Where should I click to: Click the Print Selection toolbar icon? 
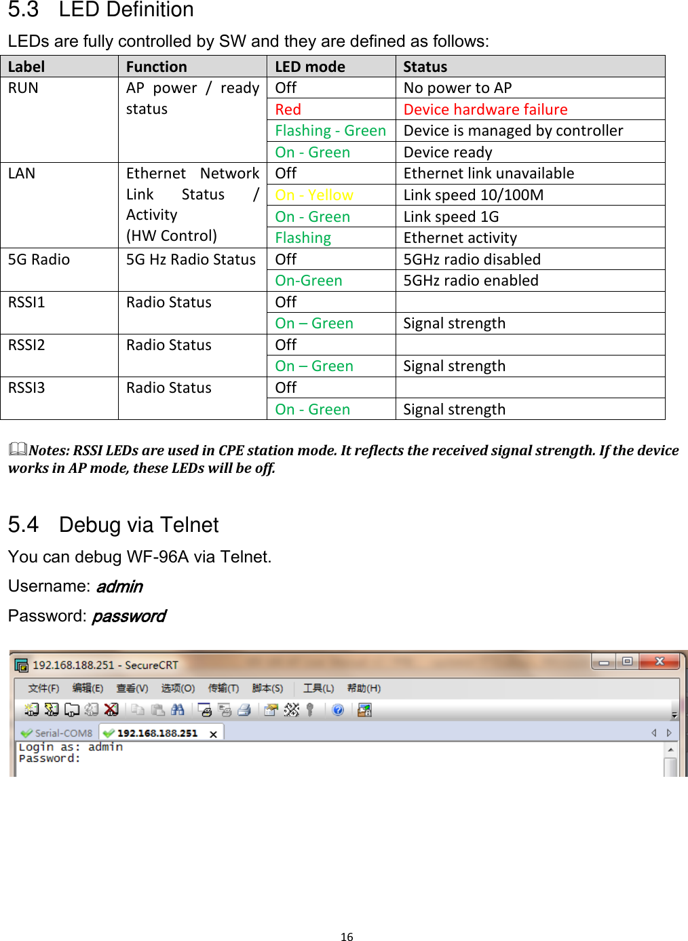click(225, 710)
